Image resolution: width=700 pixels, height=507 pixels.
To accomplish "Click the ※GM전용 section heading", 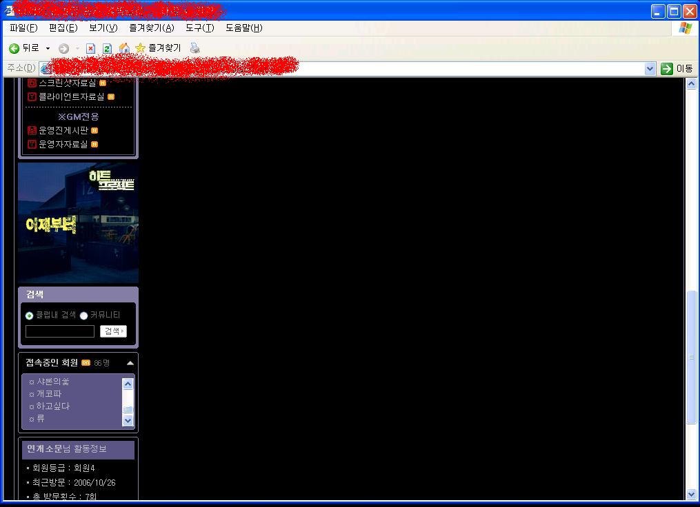I will coord(78,116).
